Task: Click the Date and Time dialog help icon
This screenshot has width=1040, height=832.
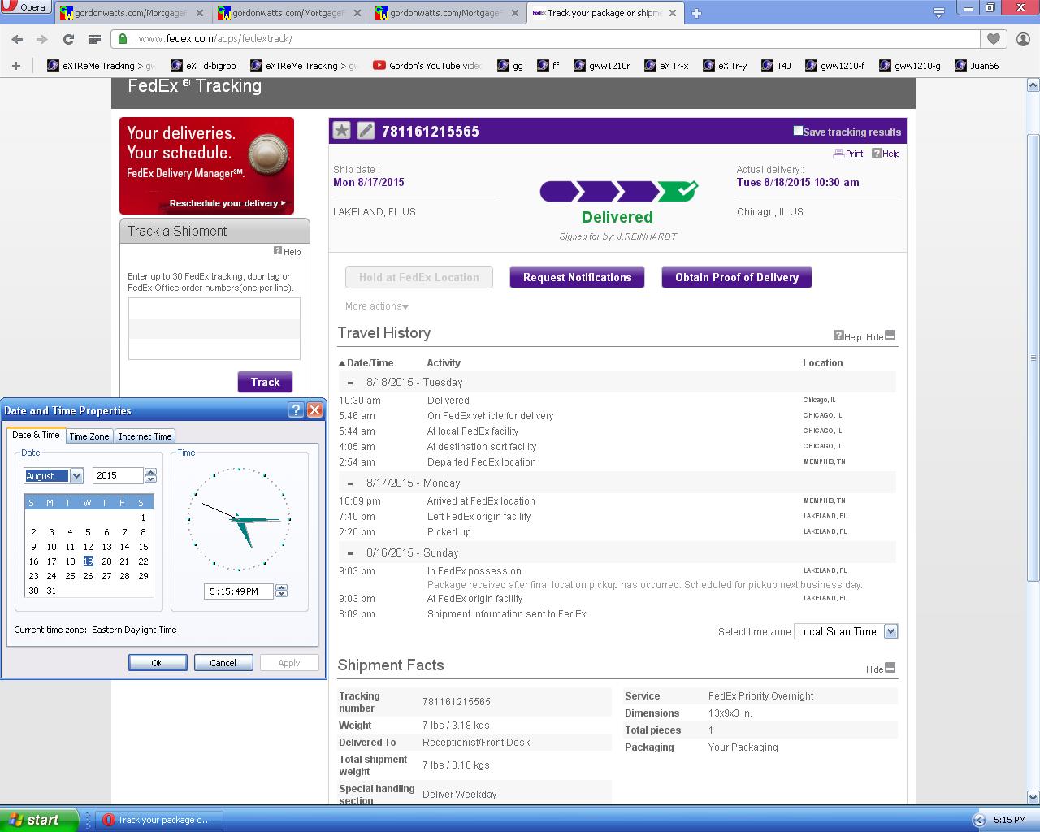Action: tap(296, 410)
